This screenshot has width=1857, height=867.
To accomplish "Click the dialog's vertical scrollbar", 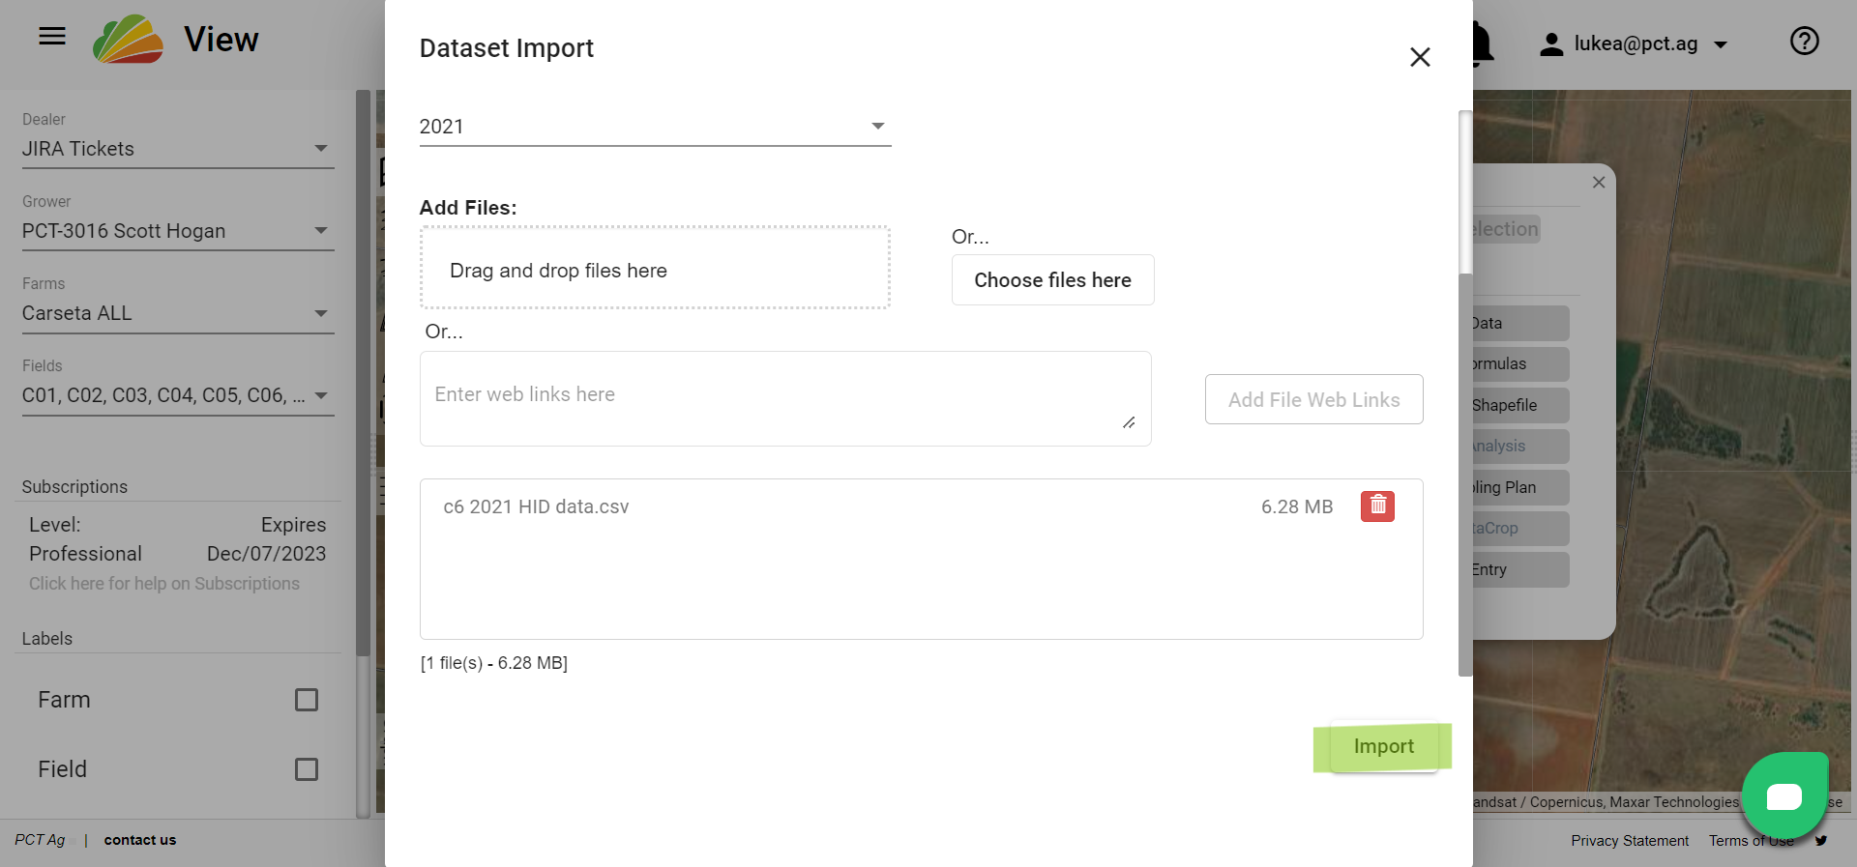I will [1465, 387].
